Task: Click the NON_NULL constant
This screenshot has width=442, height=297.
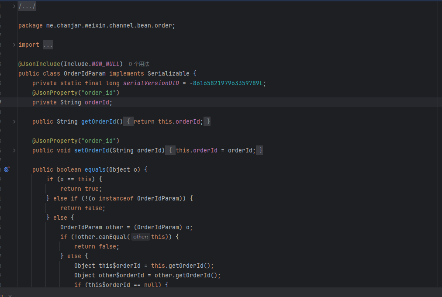Action: [x=105, y=64]
